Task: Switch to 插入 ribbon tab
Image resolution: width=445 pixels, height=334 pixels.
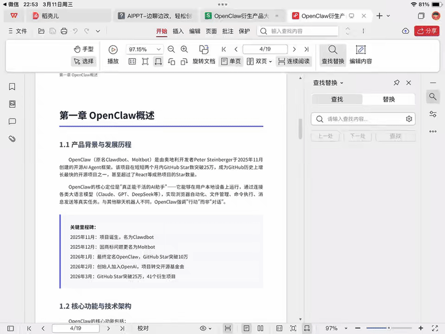Action: (178, 31)
